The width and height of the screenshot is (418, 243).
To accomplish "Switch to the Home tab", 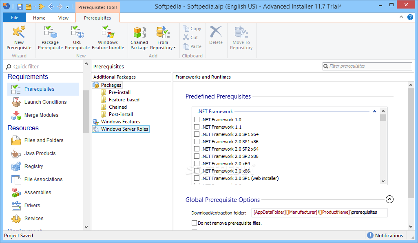I will click(39, 18).
